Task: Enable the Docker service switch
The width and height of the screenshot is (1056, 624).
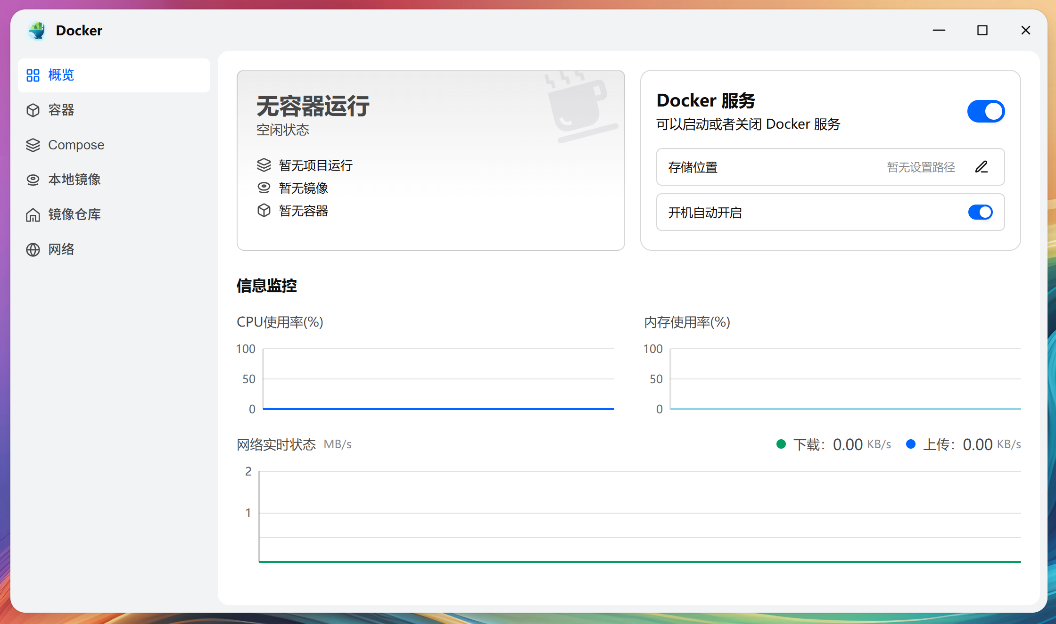Action: (986, 111)
